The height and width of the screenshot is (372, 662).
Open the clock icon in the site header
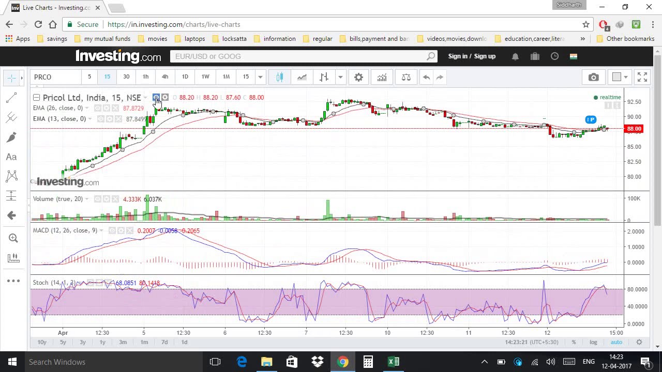tap(554, 56)
